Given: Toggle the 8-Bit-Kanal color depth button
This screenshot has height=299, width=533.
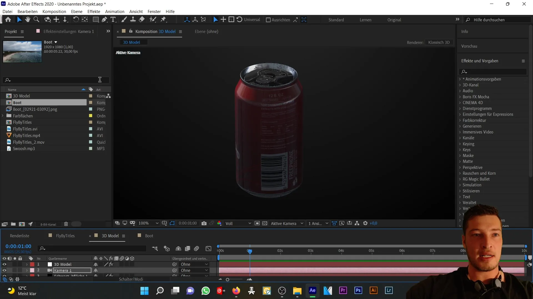Looking at the screenshot, I should (48, 225).
